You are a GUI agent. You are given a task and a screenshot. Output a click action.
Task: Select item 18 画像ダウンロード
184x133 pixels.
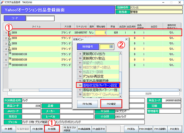[x=101, y=94]
